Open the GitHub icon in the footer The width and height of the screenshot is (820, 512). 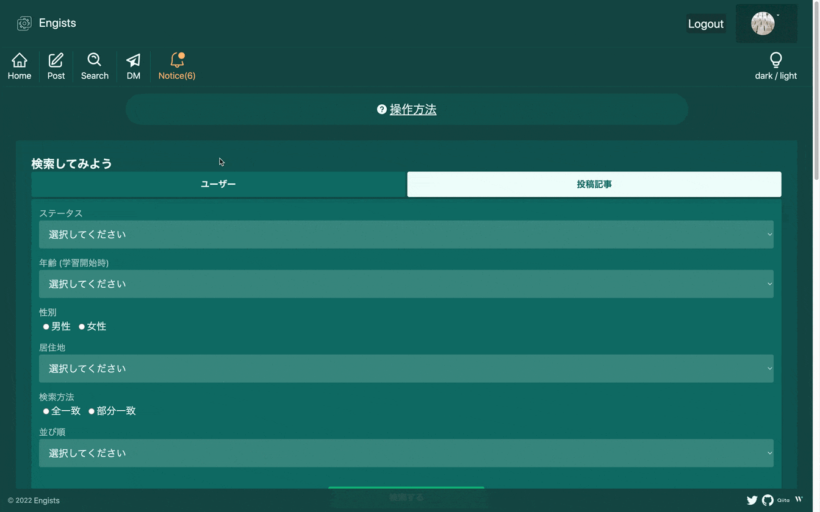(x=768, y=500)
